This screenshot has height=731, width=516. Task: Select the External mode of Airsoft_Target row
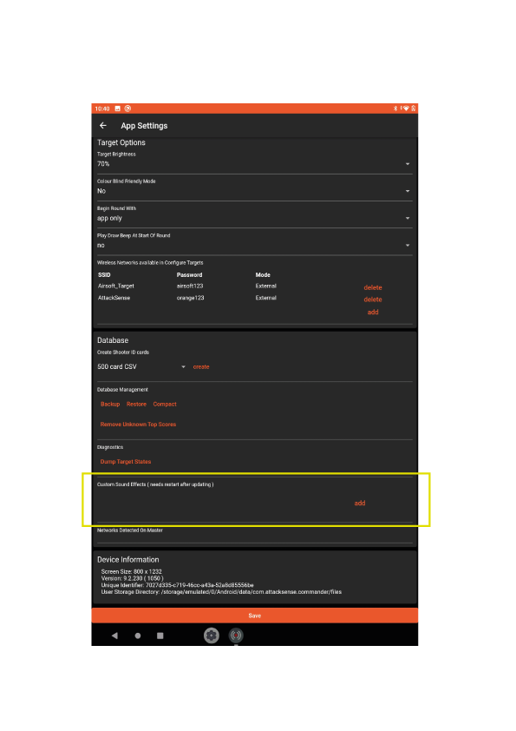coord(266,286)
